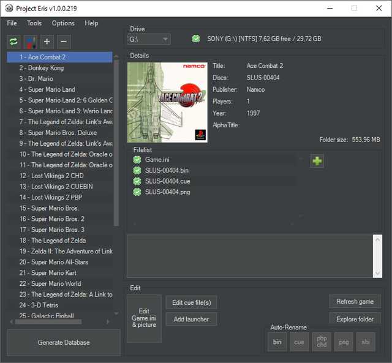Viewport: 392px width, 363px height.
Task: Click the description box scroll down arrow
Action: tap(377, 273)
